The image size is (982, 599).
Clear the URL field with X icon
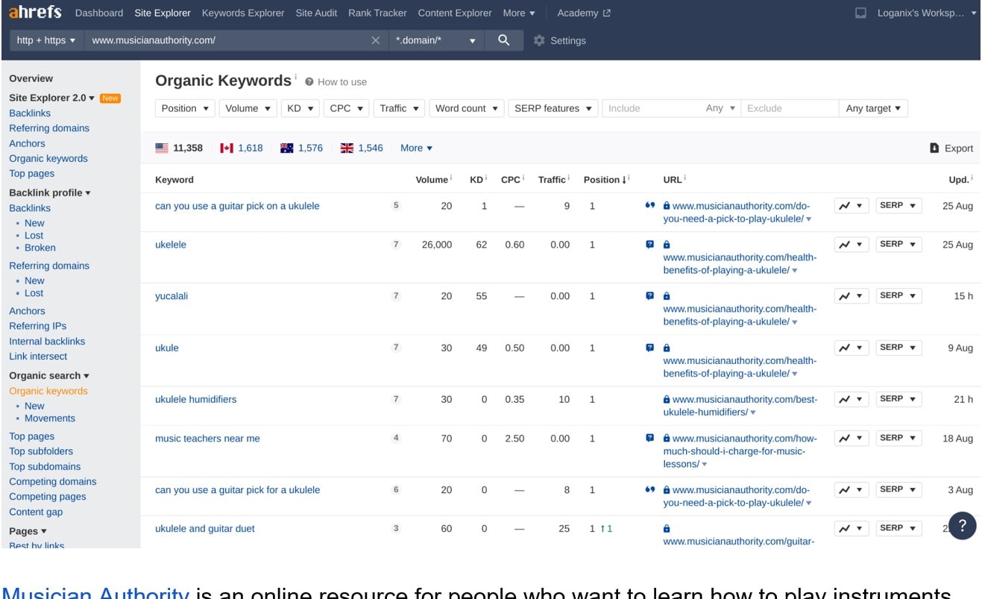(376, 40)
